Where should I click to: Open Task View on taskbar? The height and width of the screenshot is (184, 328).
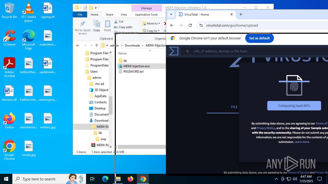[x=92, y=179]
